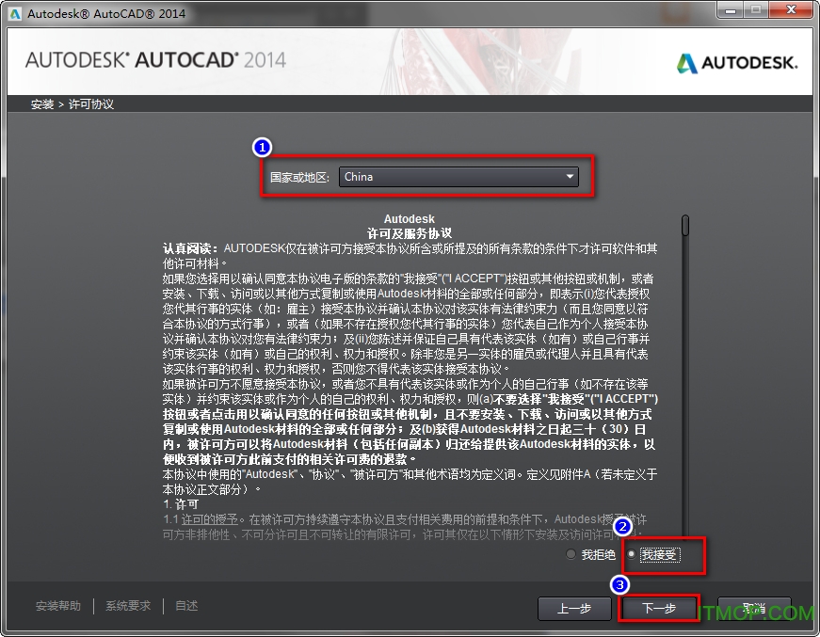The image size is (820, 637).
Task: Open the country or region dropdown showing China
Action: click(458, 177)
